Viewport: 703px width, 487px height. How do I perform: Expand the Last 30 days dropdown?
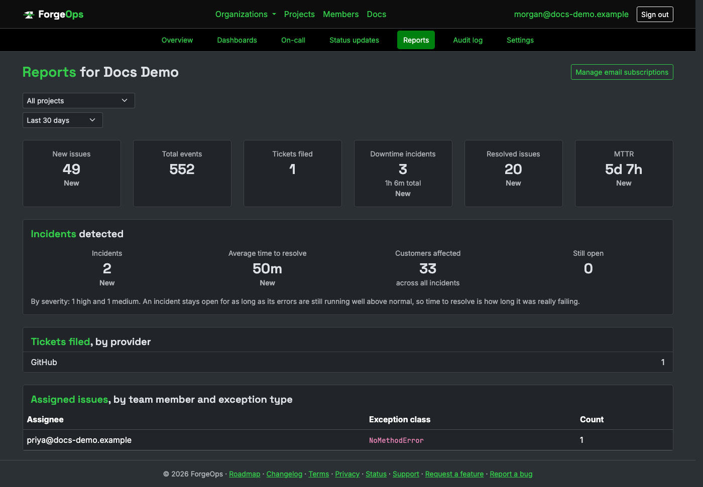(x=63, y=120)
